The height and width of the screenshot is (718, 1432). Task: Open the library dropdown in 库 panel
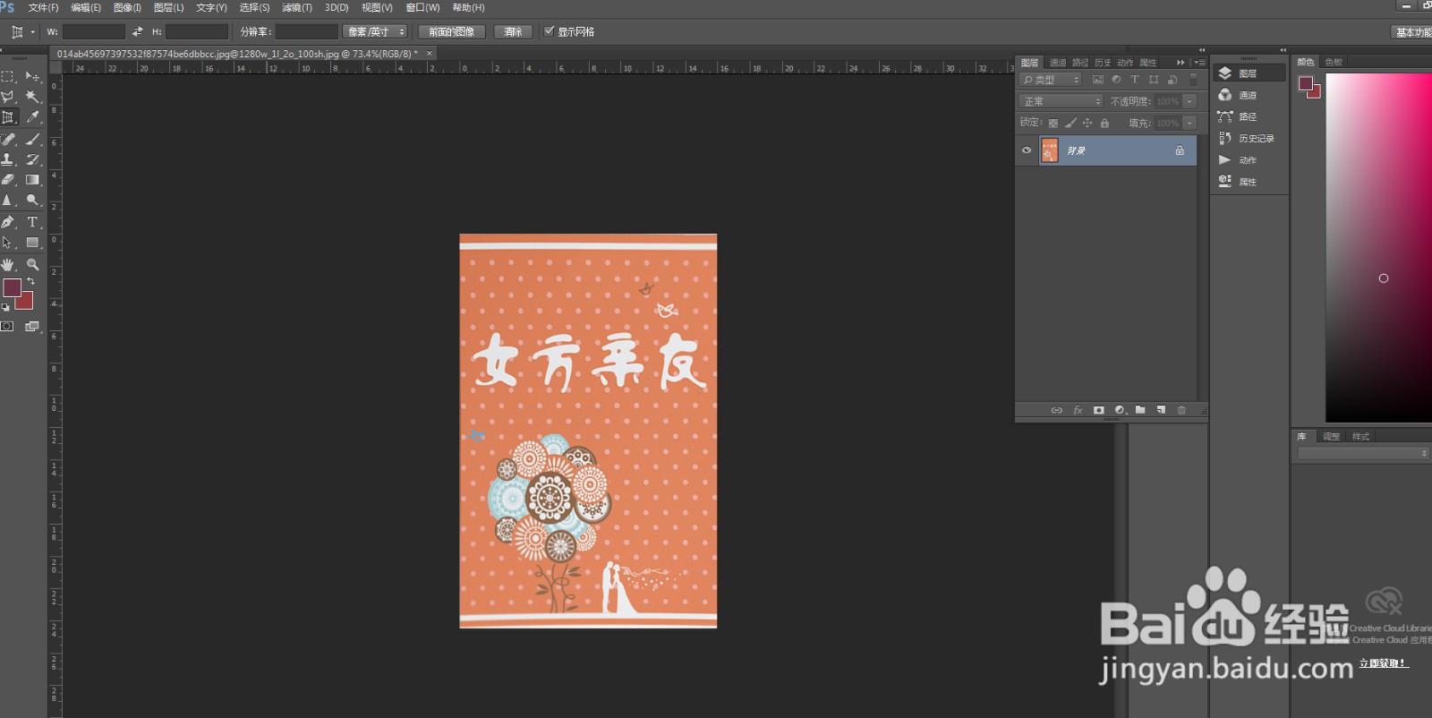point(1363,454)
